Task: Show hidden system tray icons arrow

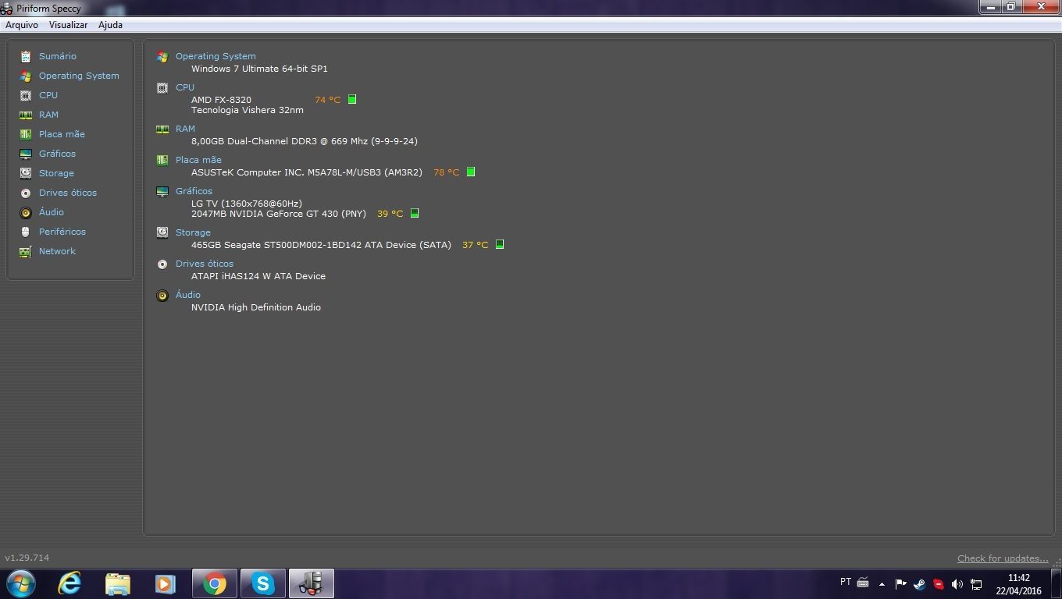Action: (x=882, y=583)
